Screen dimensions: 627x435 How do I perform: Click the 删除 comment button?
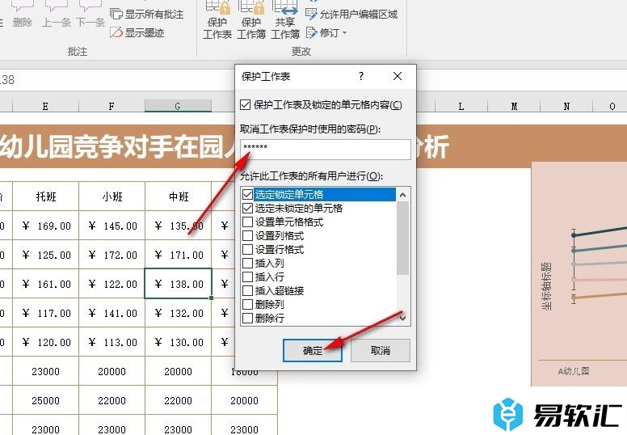click(x=23, y=15)
